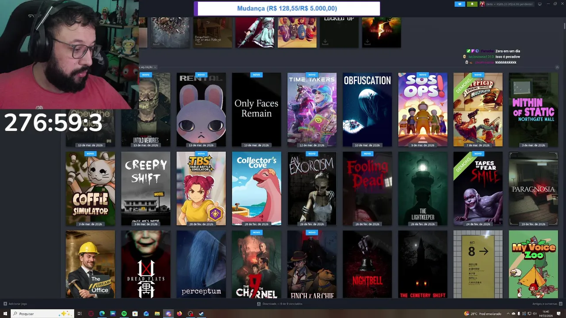Open Microsoft Store from taskbar
The width and height of the screenshot is (566, 318).
pyautogui.click(x=135, y=314)
